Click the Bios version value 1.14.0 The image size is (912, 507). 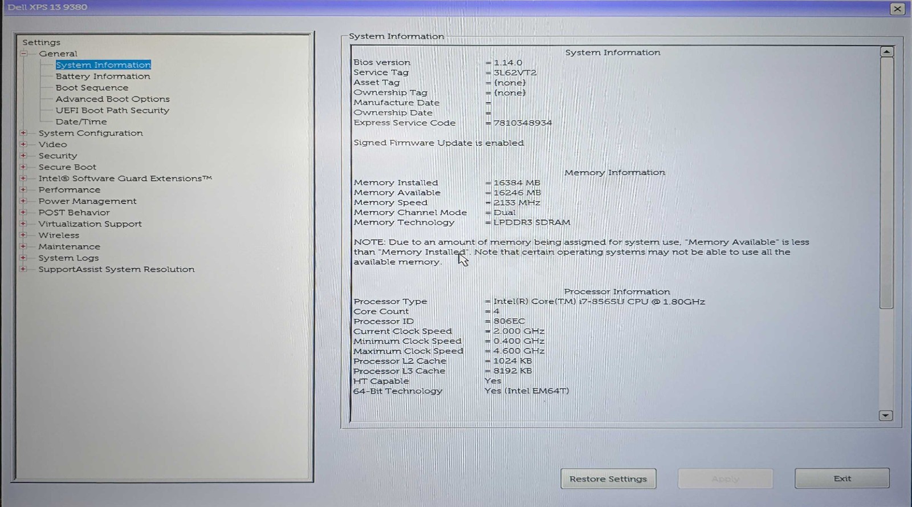point(508,63)
